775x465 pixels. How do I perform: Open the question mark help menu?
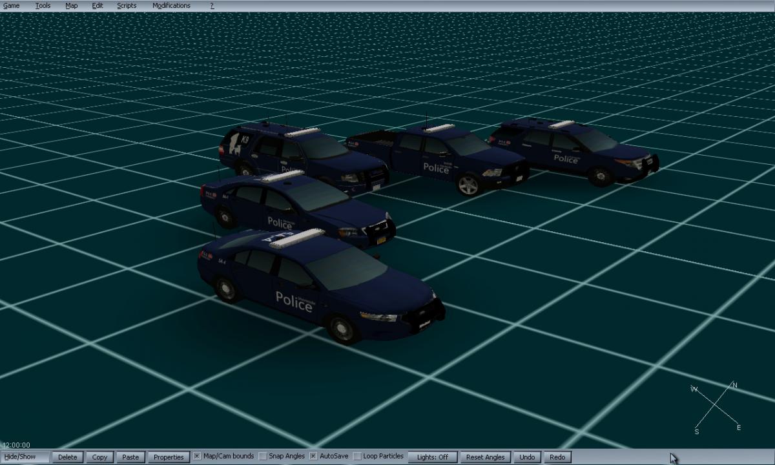(212, 5)
